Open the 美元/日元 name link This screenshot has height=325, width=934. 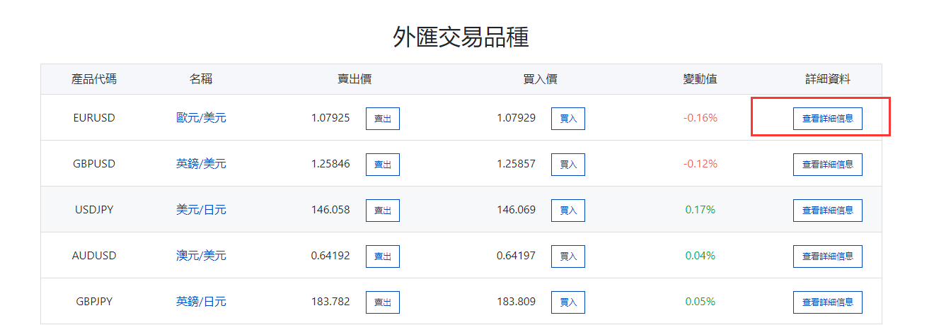[x=201, y=210]
